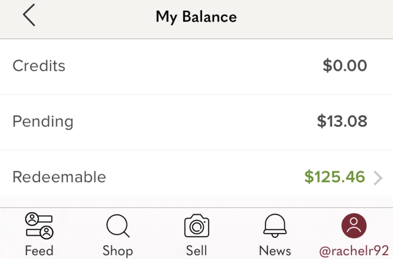This screenshot has width=393, height=259.
Task: Open the maroon profile avatar icon
Action: click(354, 226)
